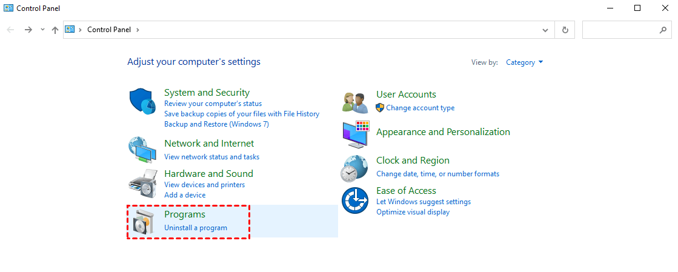678x272 pixels.
Task: Click the Control Panel breadcrumb item
Action: click(x=110, y=29)
